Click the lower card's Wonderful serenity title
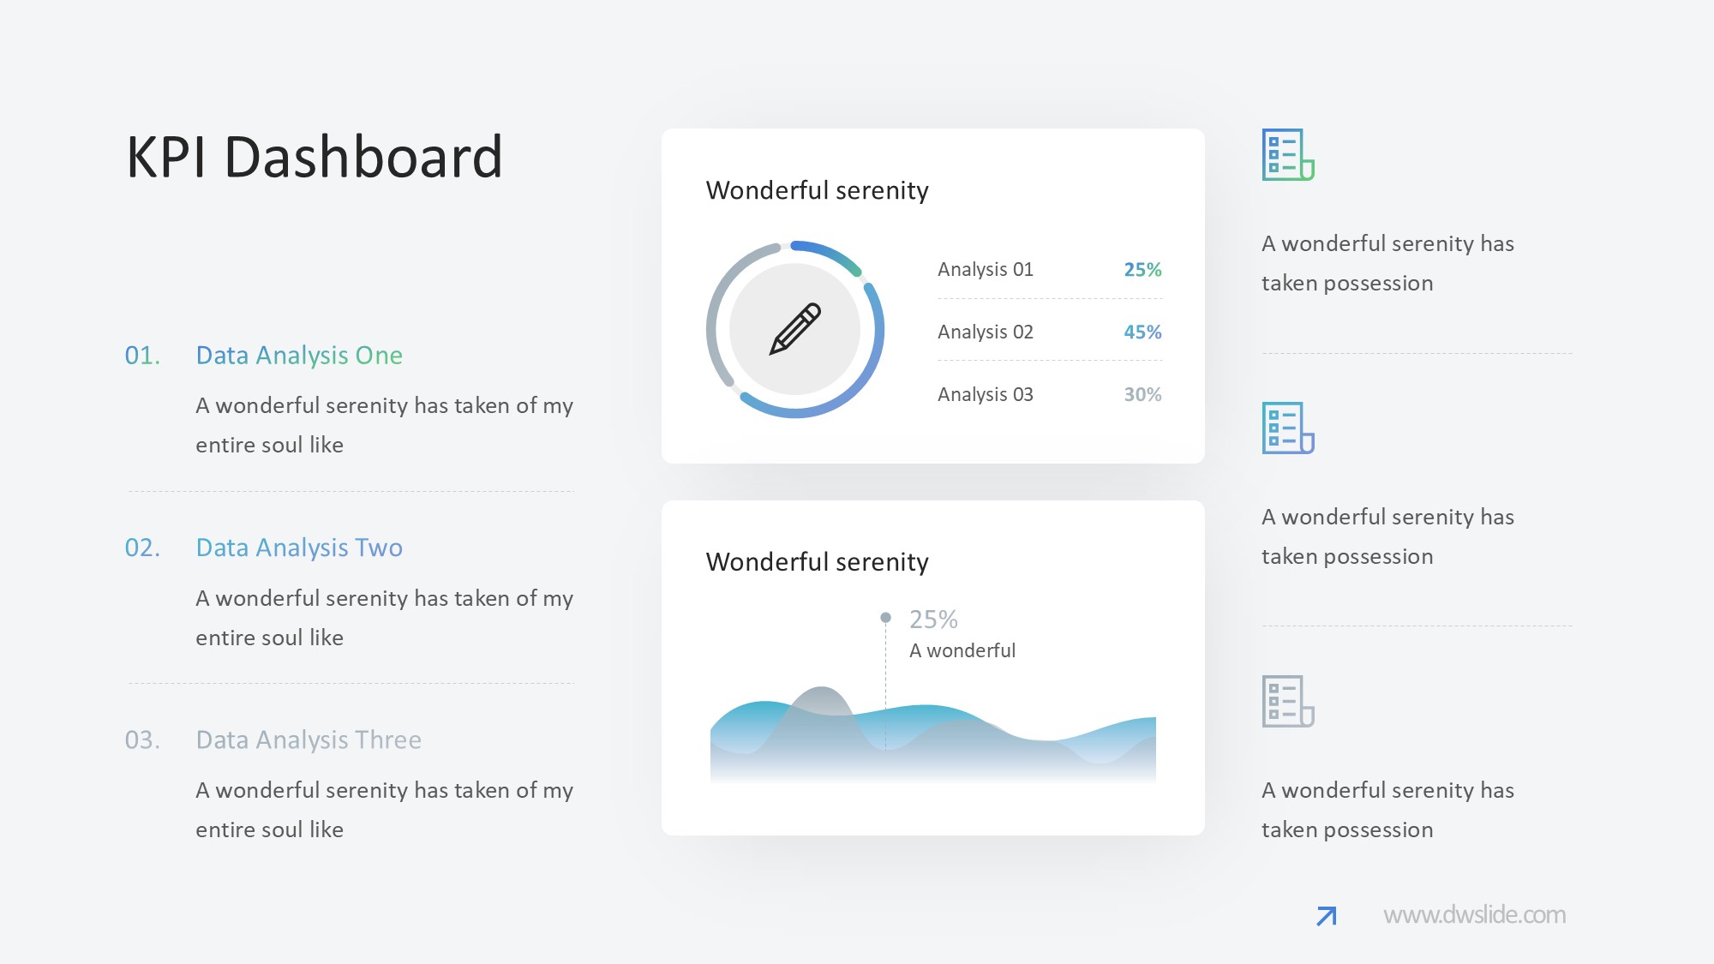 817,562
